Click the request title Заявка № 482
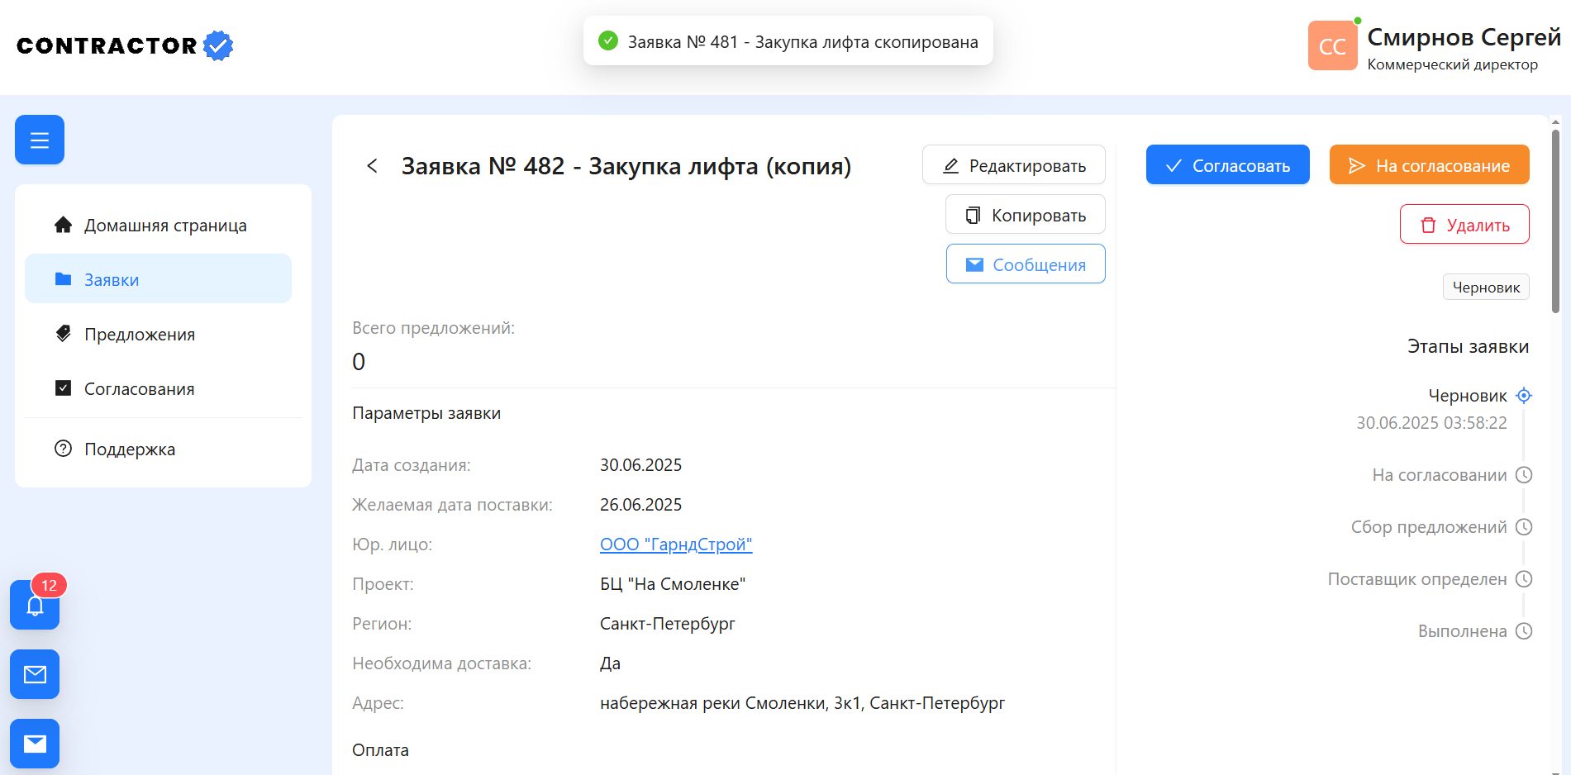This screenshot has width=1571, height=775. (626, 166)
